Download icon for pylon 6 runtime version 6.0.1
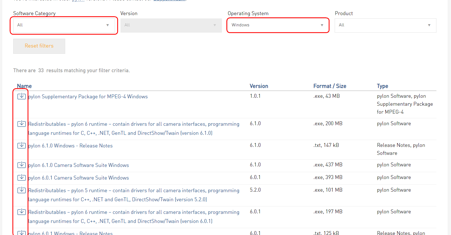 coord(21,212)
